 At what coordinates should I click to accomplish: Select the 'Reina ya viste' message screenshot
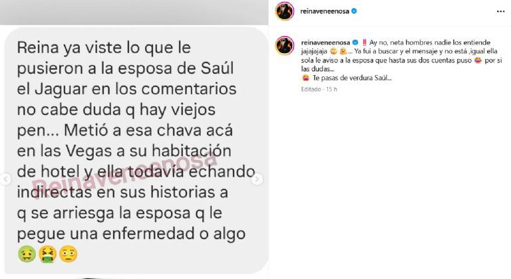click(x=134, y=150)
